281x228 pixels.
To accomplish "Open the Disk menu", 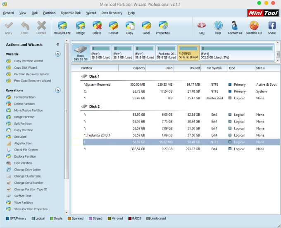I will tap(35, 13).
